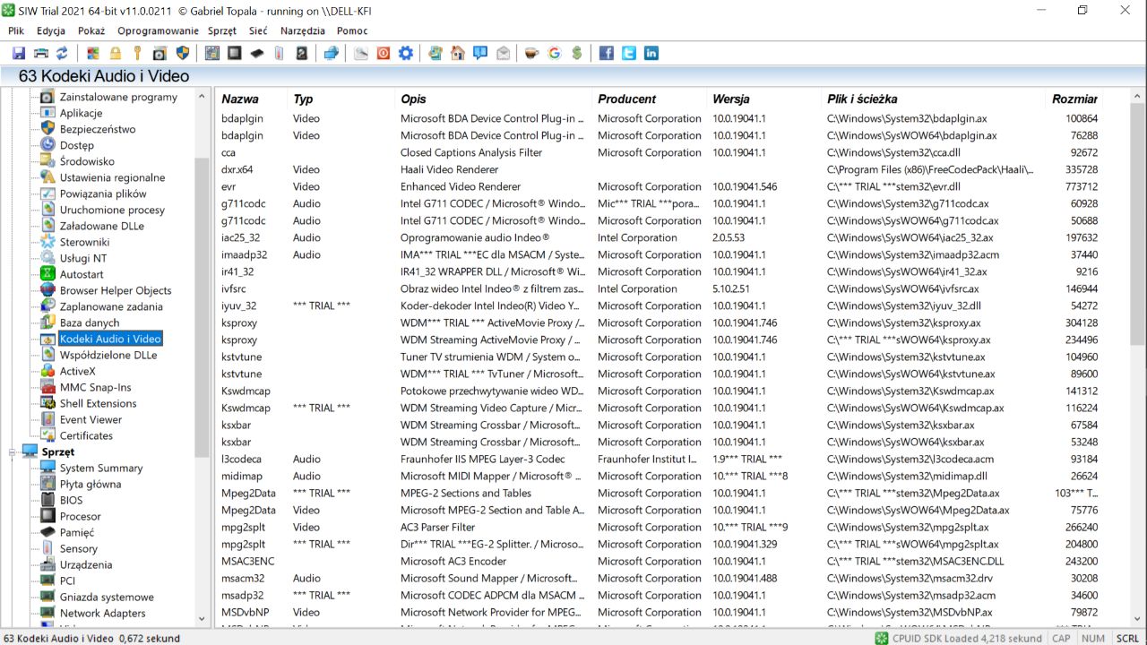Viewport: 1147px width, 645px height.
Task: Open the Oprogramowanie menu
Action: (x=158, y=30)
